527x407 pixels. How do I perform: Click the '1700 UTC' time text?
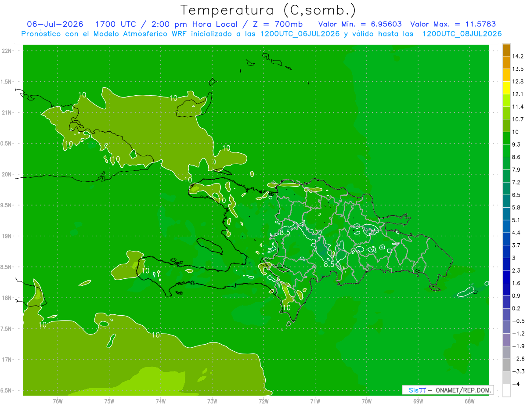point(116,24)
